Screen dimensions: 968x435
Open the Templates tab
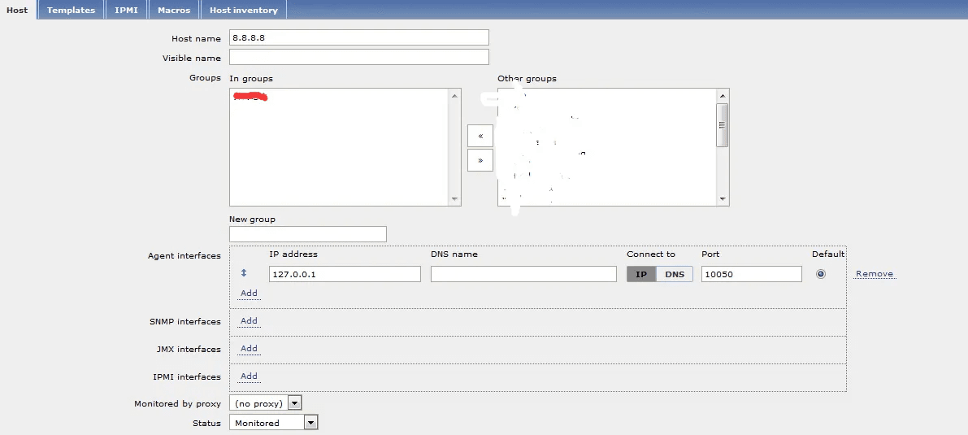[71, 10]
